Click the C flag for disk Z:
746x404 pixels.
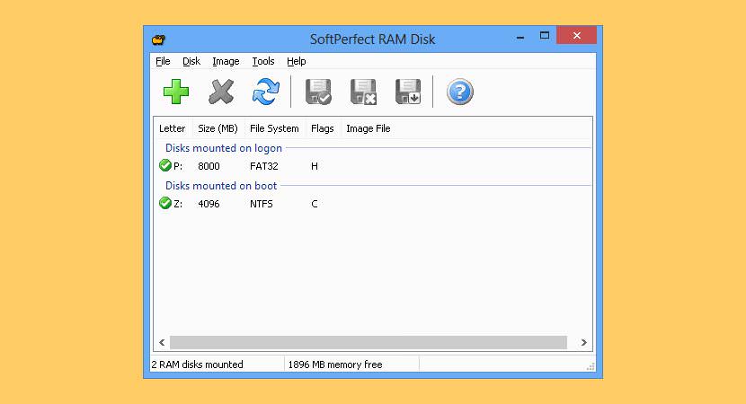(x=315, y=204)
